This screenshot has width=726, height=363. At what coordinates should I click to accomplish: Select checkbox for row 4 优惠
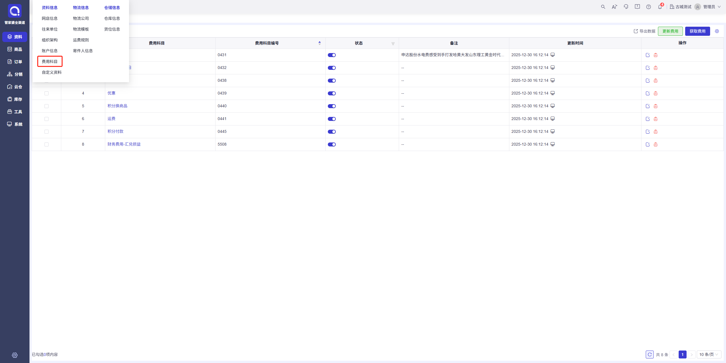47,93
